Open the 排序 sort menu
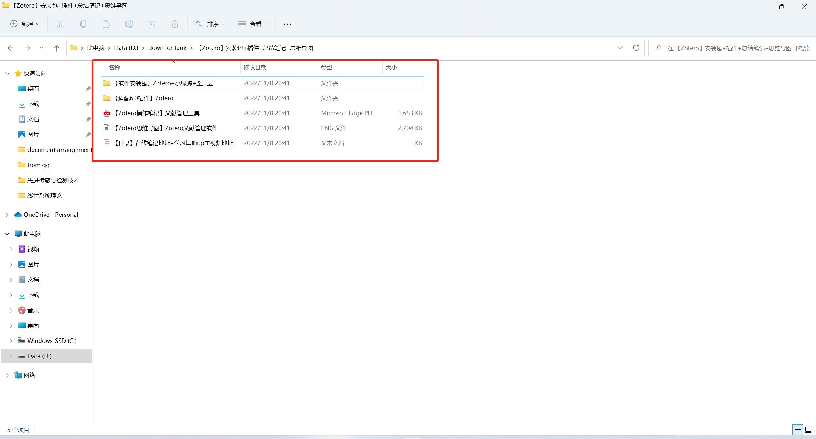The image size is (816, 439). [x=210, y=24]
